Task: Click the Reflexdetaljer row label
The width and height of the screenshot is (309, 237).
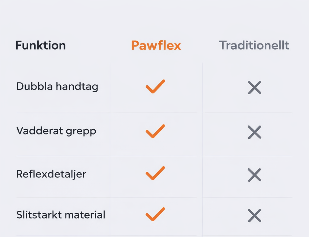Action: pyautogui.click(x=51, y=174)
